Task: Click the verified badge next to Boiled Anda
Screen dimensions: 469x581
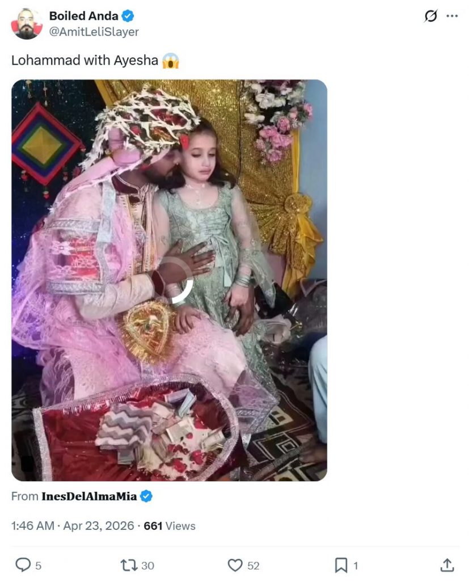Action: coord(128,16)
